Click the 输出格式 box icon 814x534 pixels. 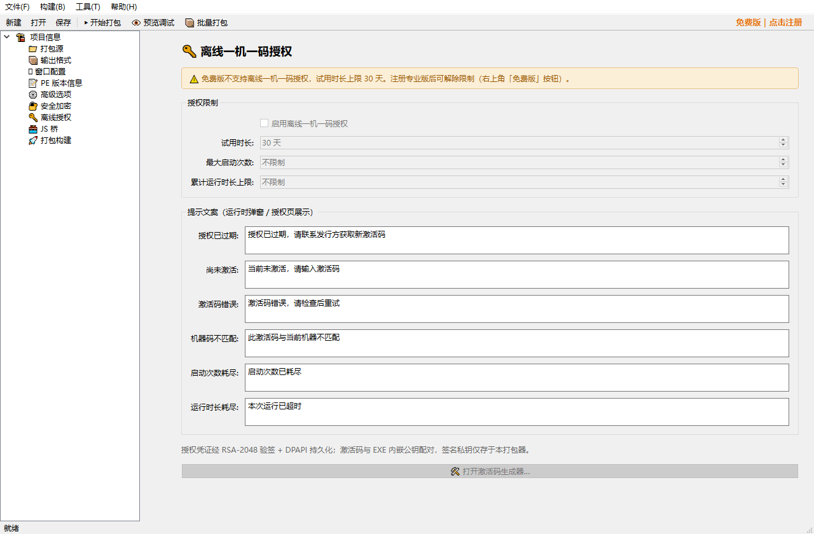[33, 60]
